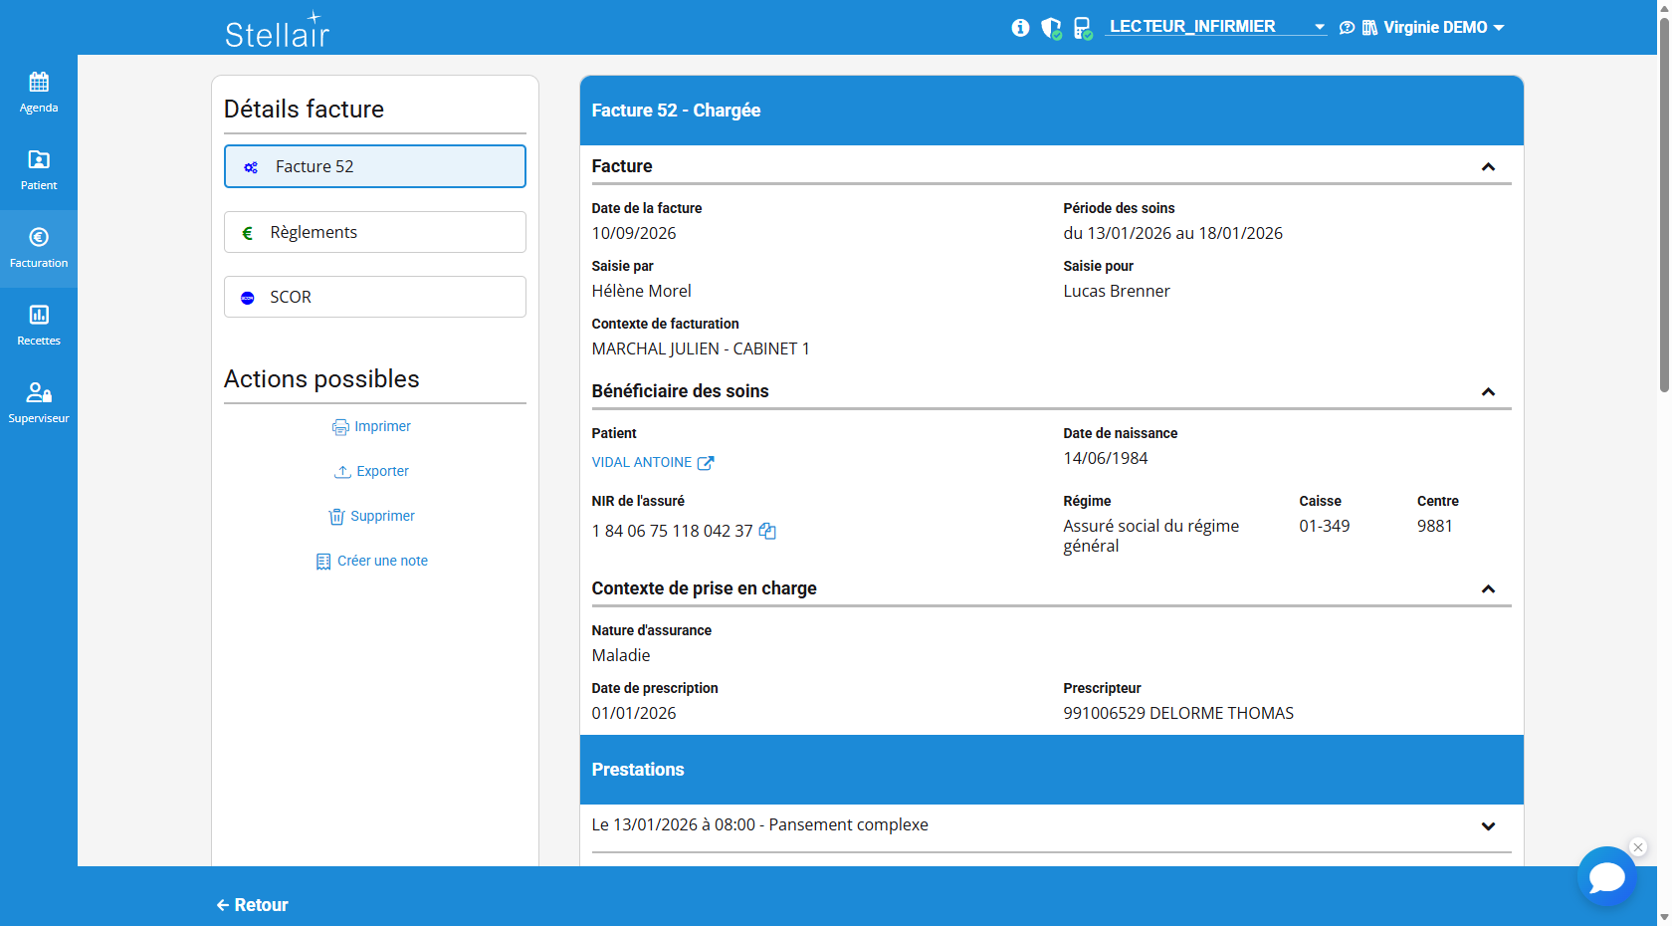Click the care period du 13/01/2026 au 18/01/2026

(1172, 233)
